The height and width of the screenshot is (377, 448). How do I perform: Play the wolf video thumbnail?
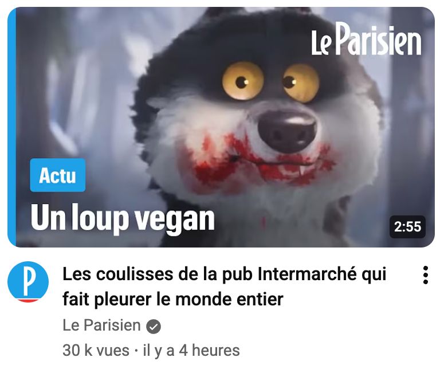221,127
